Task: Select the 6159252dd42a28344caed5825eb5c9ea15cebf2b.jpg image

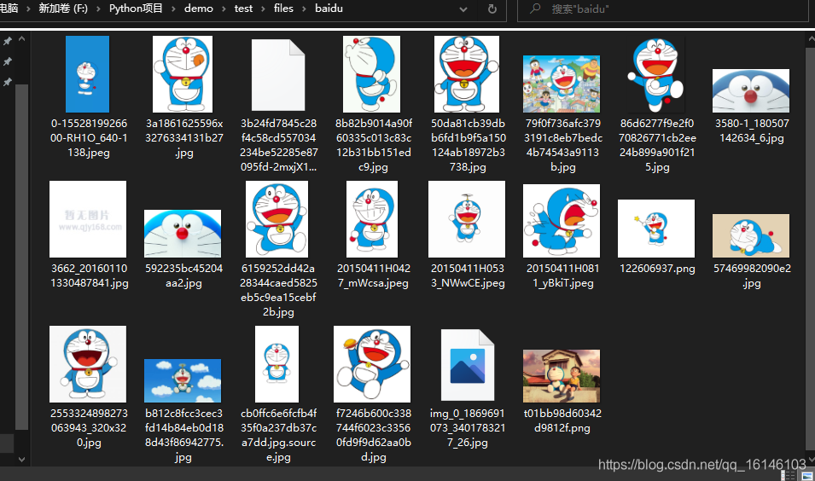Action: click(x=277, y=218)
